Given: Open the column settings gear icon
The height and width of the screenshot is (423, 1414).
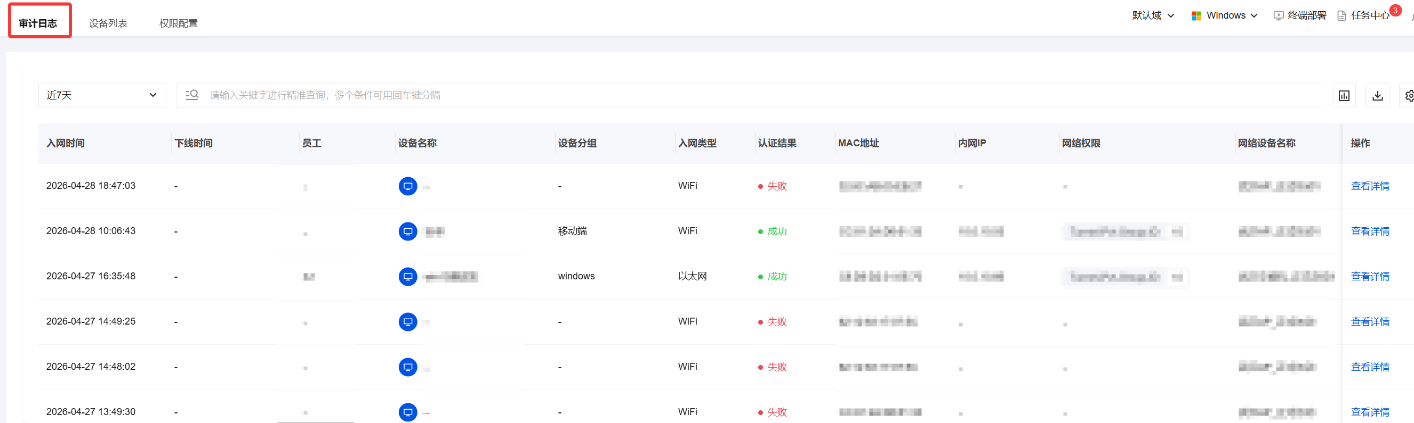Looking at the screenshot, I should click(1409, 96).
